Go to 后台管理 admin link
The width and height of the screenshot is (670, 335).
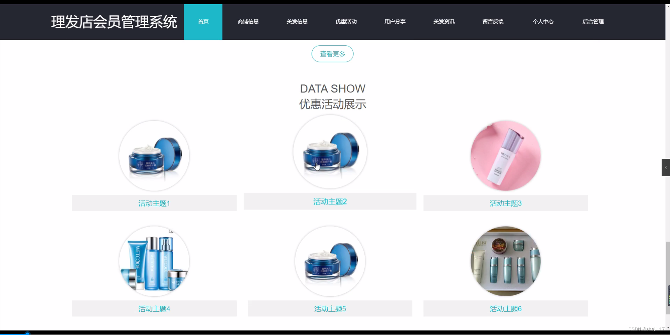(x=593, y=22)
